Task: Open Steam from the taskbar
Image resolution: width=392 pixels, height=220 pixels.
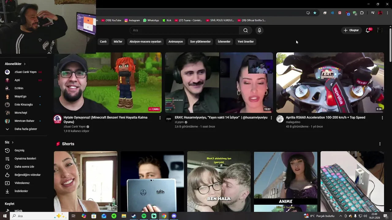Action: (x=134, y=216)
